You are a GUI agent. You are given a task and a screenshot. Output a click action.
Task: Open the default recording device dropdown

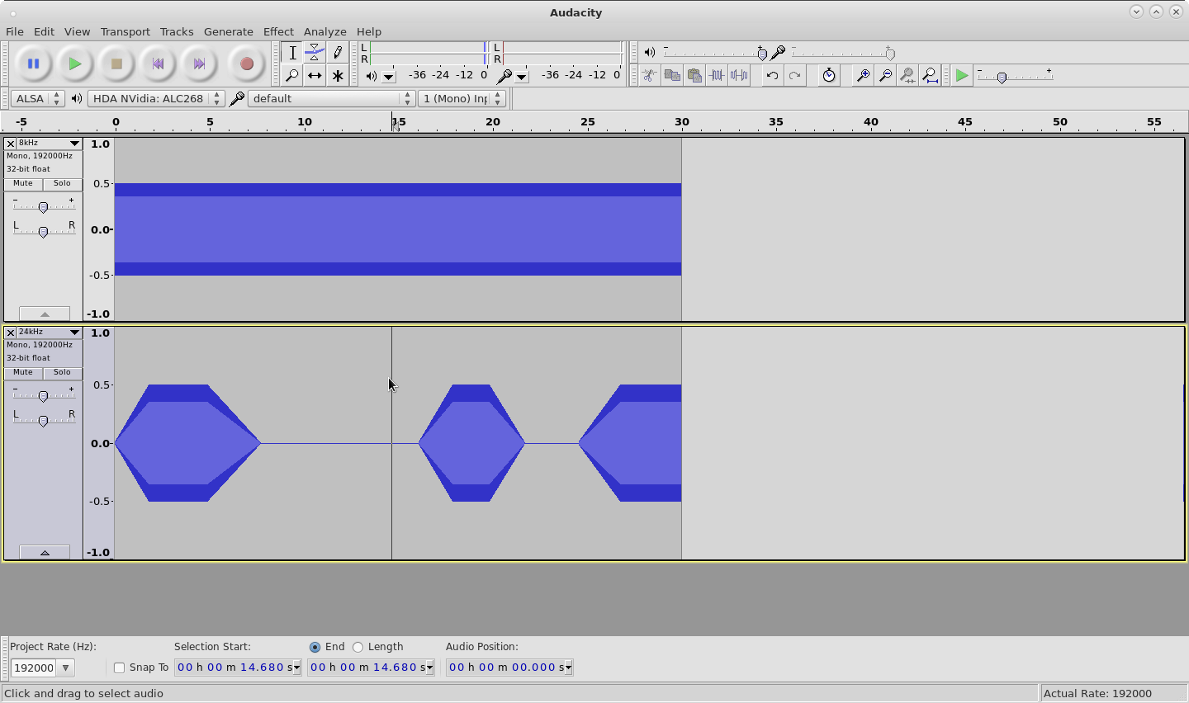[x=330, y=98]
